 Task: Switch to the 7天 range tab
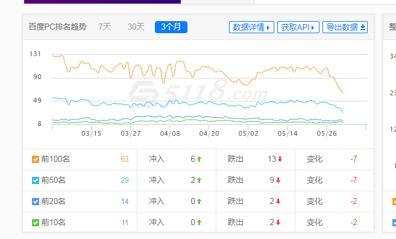pyautogui.click(x=104, y=27)
